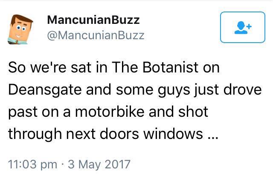Image resolution: width=273 pixels, height=182 pixels.
Task: Select the tweet body text
Action: point(135,101)
